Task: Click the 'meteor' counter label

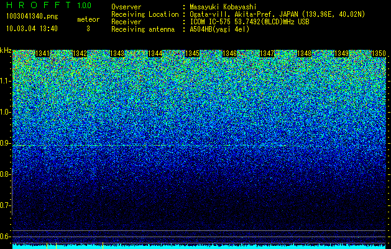Action: coord(88,19)
